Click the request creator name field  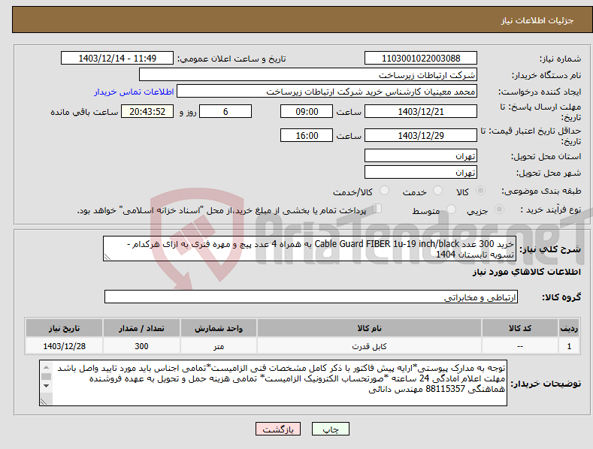[327, 92]
